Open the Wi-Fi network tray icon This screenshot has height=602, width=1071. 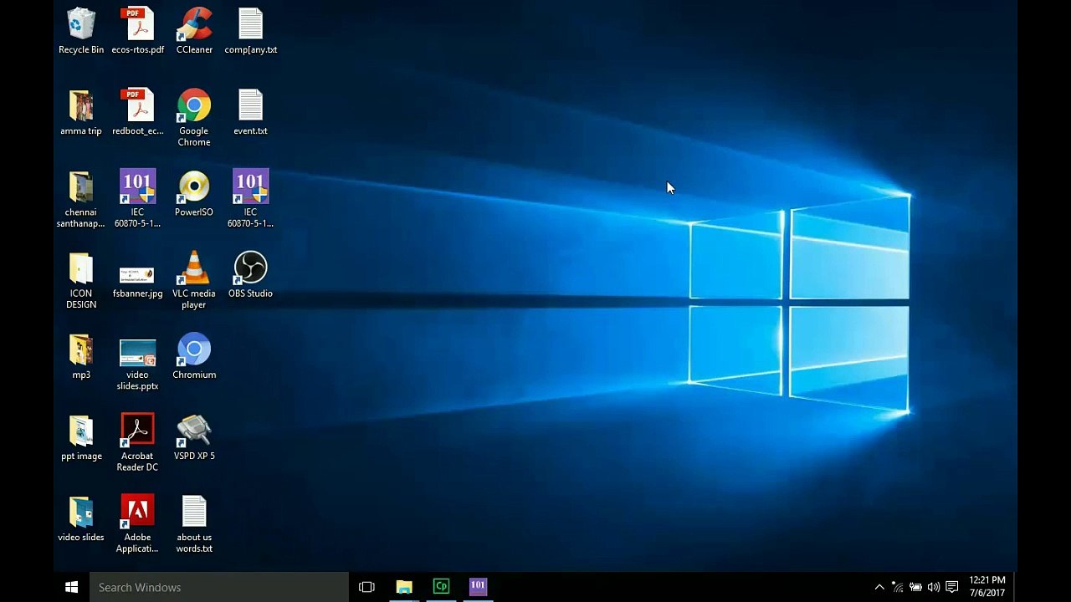[897, 587]
